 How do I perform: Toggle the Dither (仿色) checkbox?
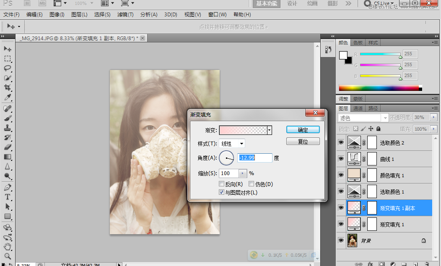[252, 184]
